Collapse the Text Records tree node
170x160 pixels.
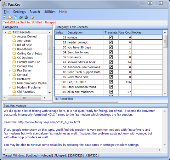tap(5, 32)
